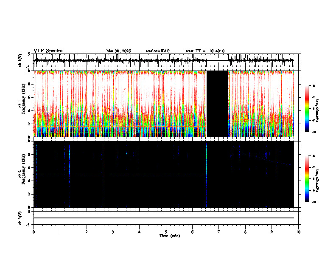Click the black data gap in ch.1 spectrogram
Screen dimensions: 336x260
217,104
